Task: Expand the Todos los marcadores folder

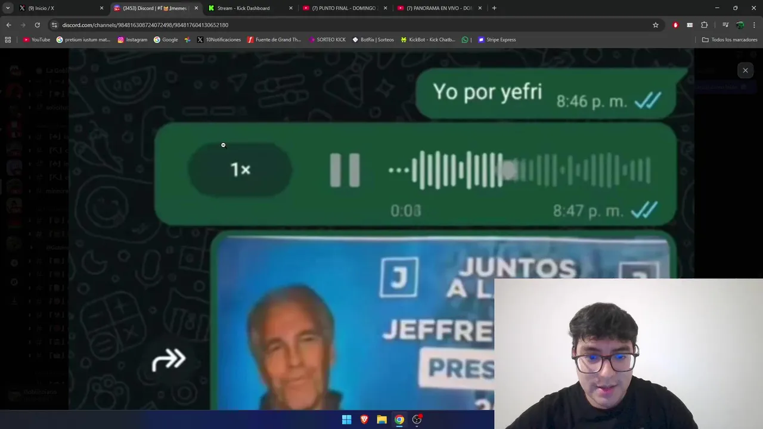Action: click(730, 40)
